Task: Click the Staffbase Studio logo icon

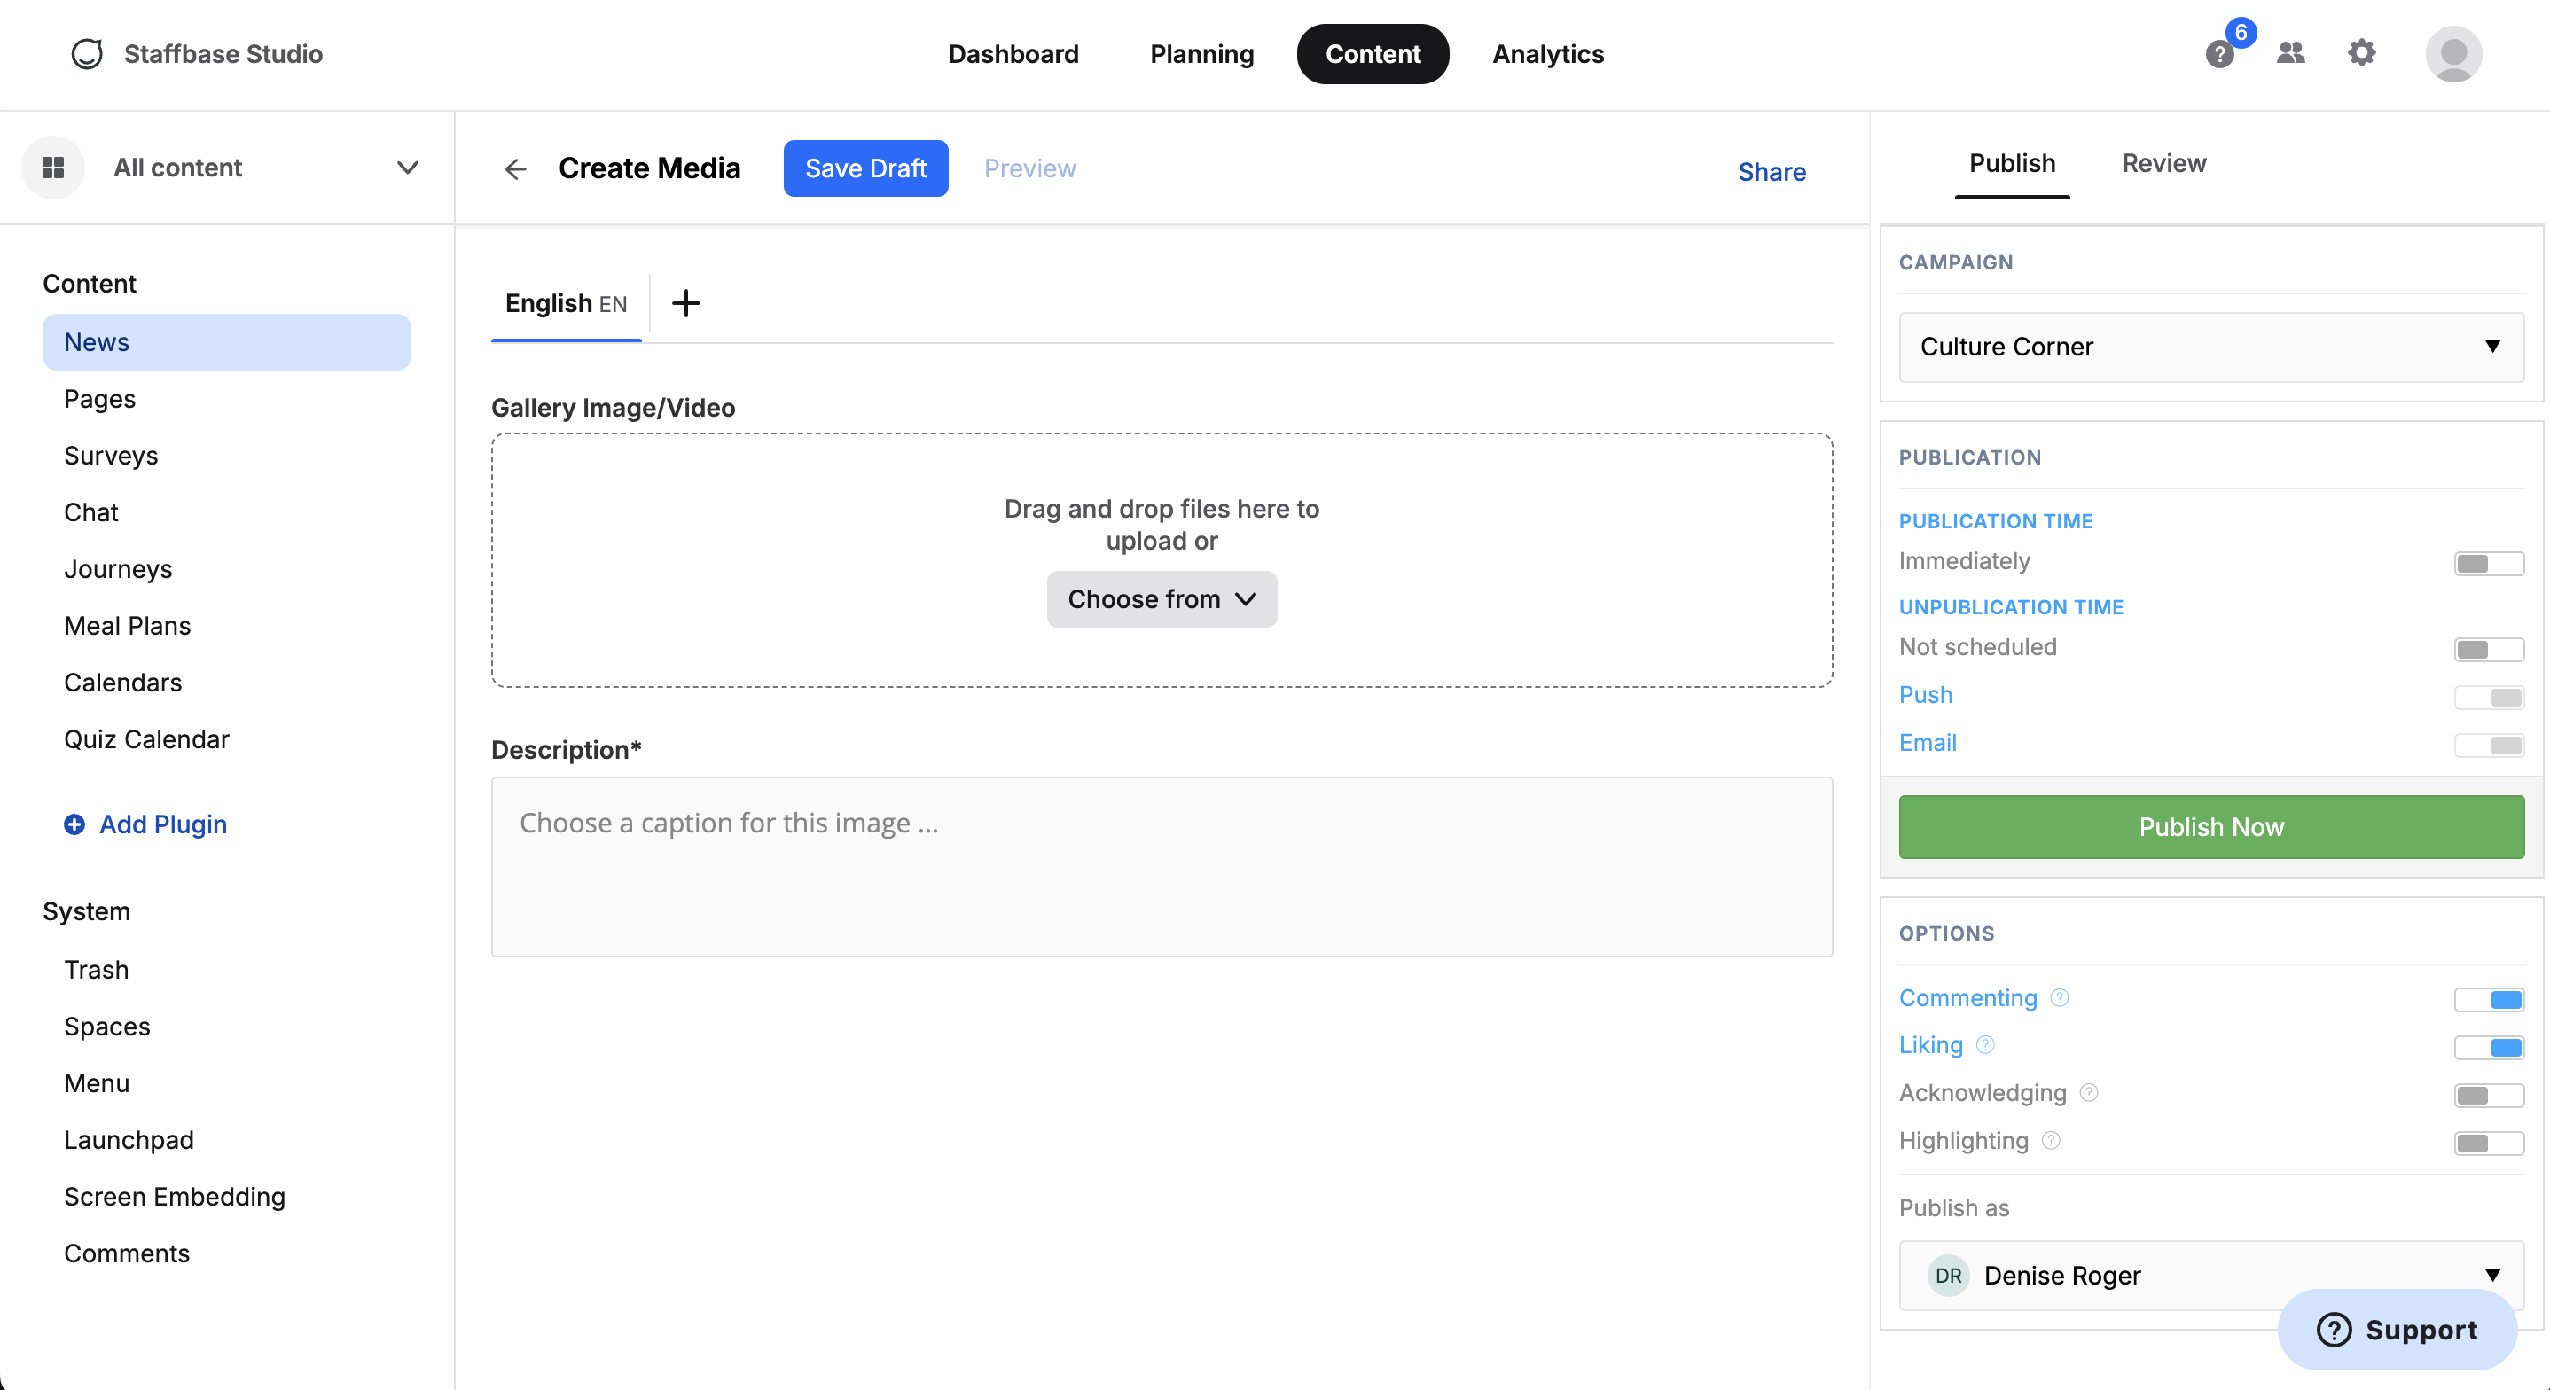Action: click(87, 53)
